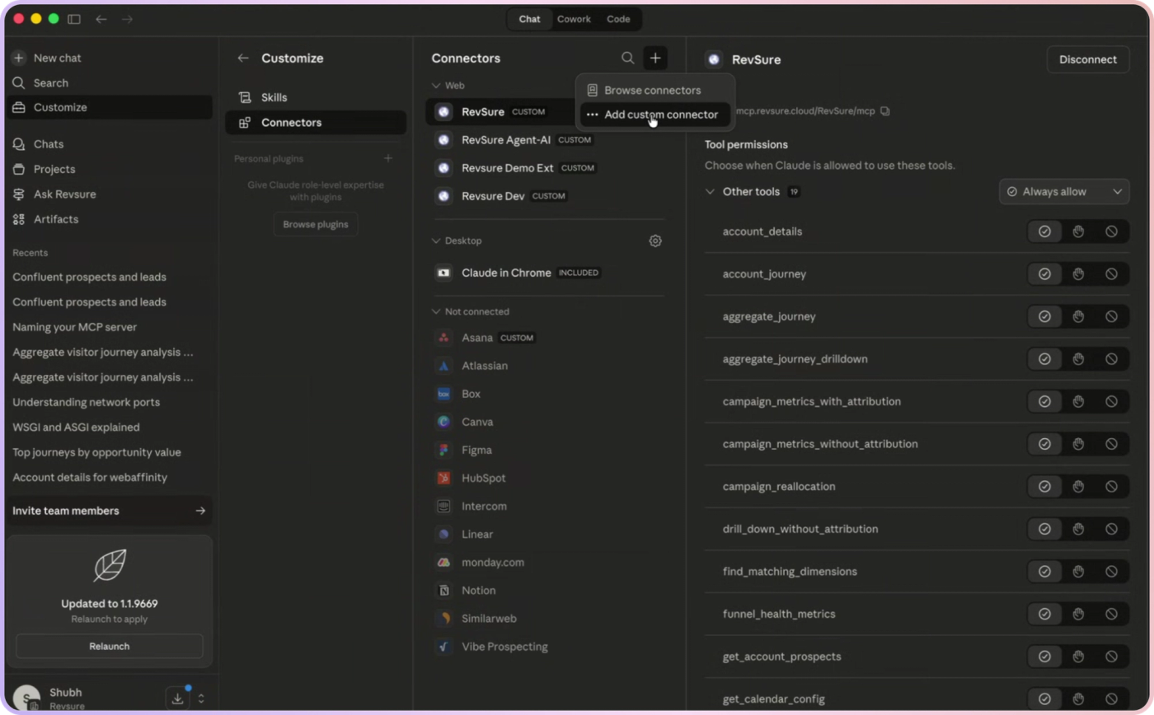1154x715 pixels.
Task: Click the back arrow beside Customize heading
Action: [x=243, y=58]
